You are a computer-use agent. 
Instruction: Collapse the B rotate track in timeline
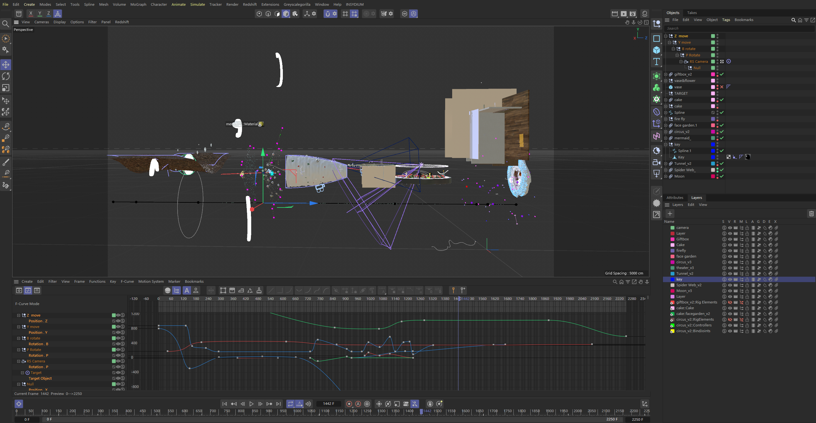18,338
